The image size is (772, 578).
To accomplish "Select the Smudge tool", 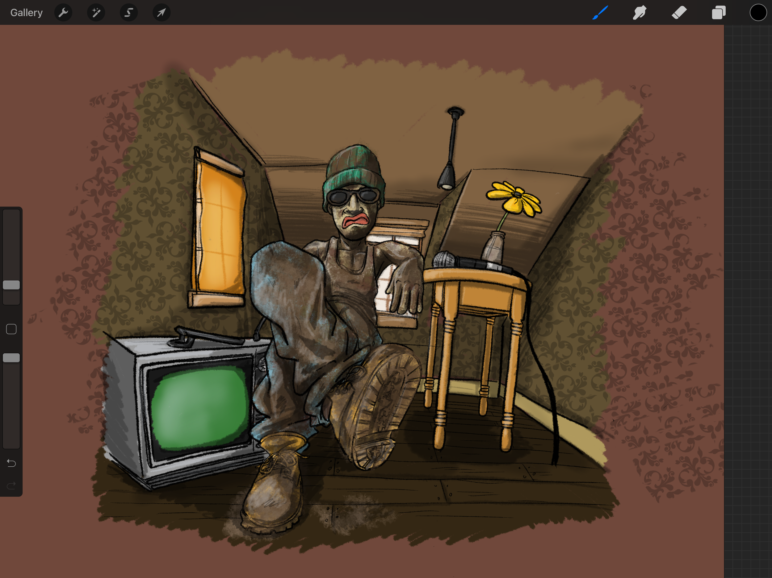I will pos(640,13).
